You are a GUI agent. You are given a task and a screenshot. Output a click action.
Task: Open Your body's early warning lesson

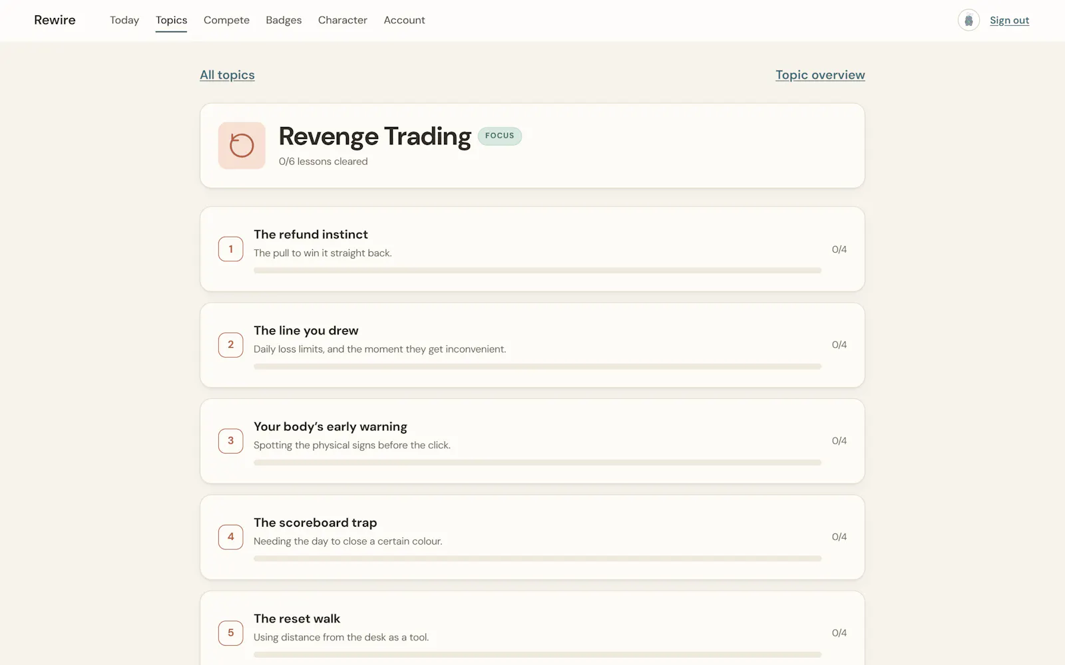(x=532, y=441)
